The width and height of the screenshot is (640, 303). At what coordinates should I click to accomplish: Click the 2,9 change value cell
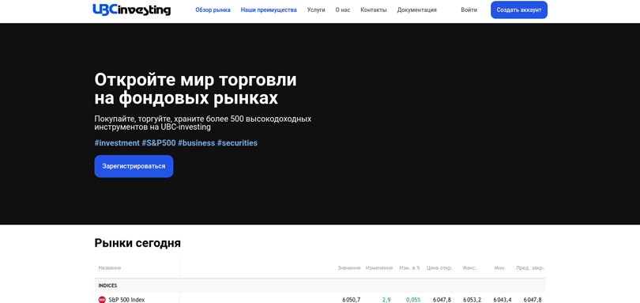coord(386,300)
